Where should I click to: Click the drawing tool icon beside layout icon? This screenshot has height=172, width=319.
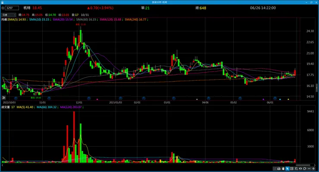[x=296, y=169]
